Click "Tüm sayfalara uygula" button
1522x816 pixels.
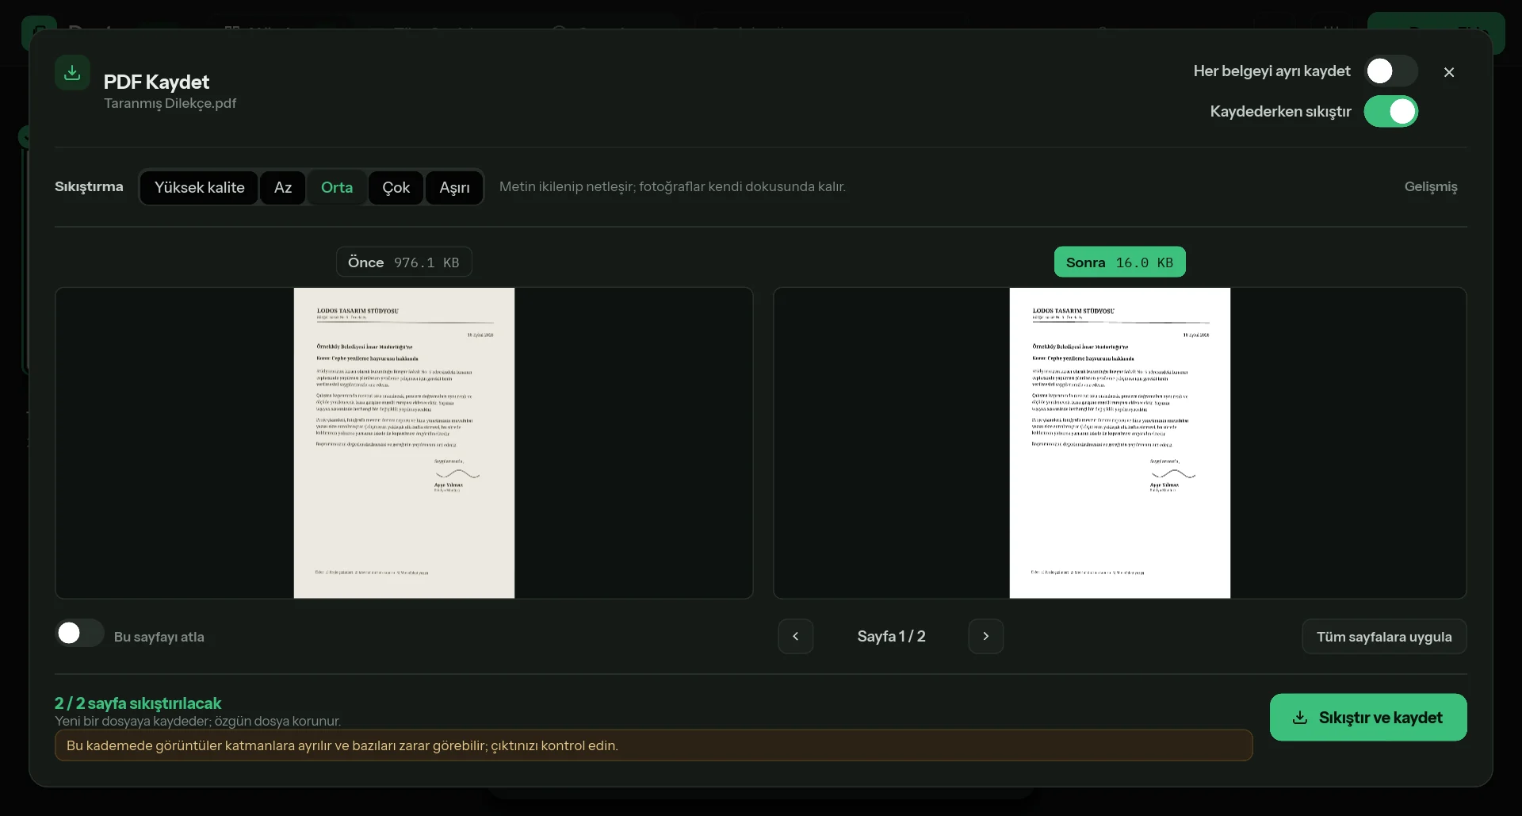point(1384,637)
